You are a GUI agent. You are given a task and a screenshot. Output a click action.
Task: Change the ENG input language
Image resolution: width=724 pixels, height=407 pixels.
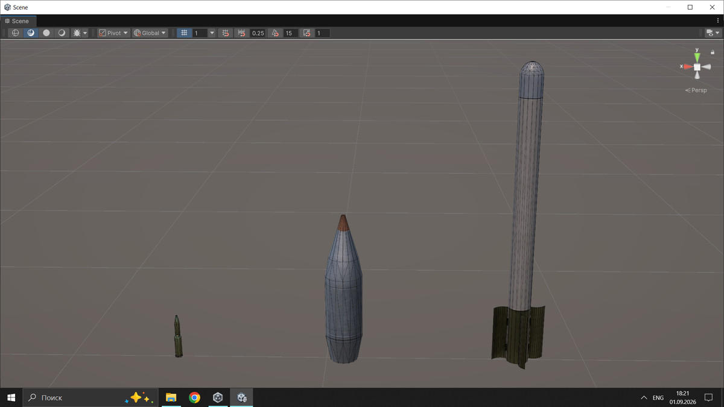tap(658, 398)
